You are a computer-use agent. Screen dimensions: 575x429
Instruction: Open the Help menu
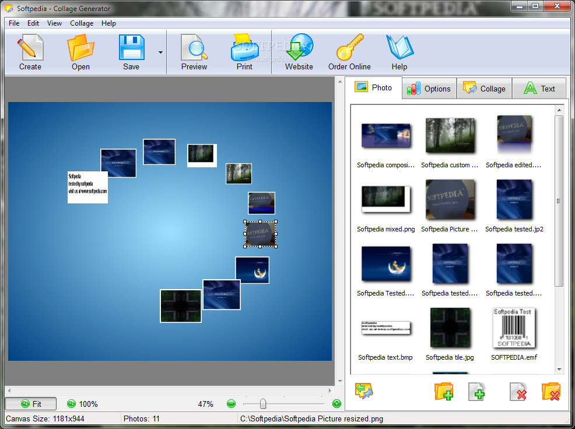coord(108,23)
